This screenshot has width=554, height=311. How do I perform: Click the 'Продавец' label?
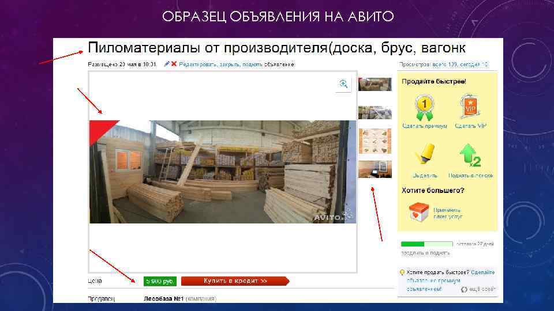point(101,299)
